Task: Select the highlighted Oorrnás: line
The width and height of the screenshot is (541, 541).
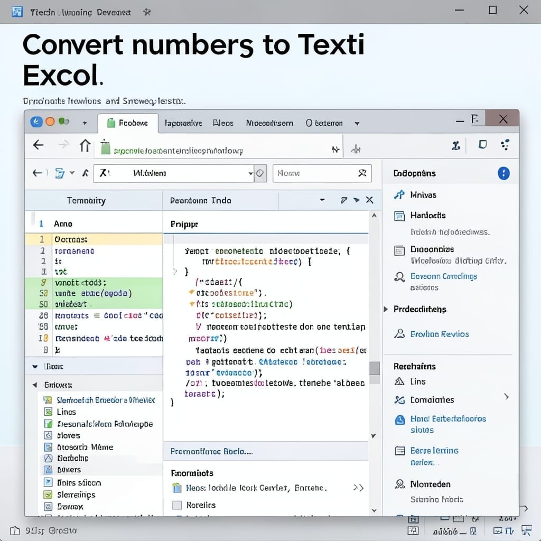Action: point(94,239)
